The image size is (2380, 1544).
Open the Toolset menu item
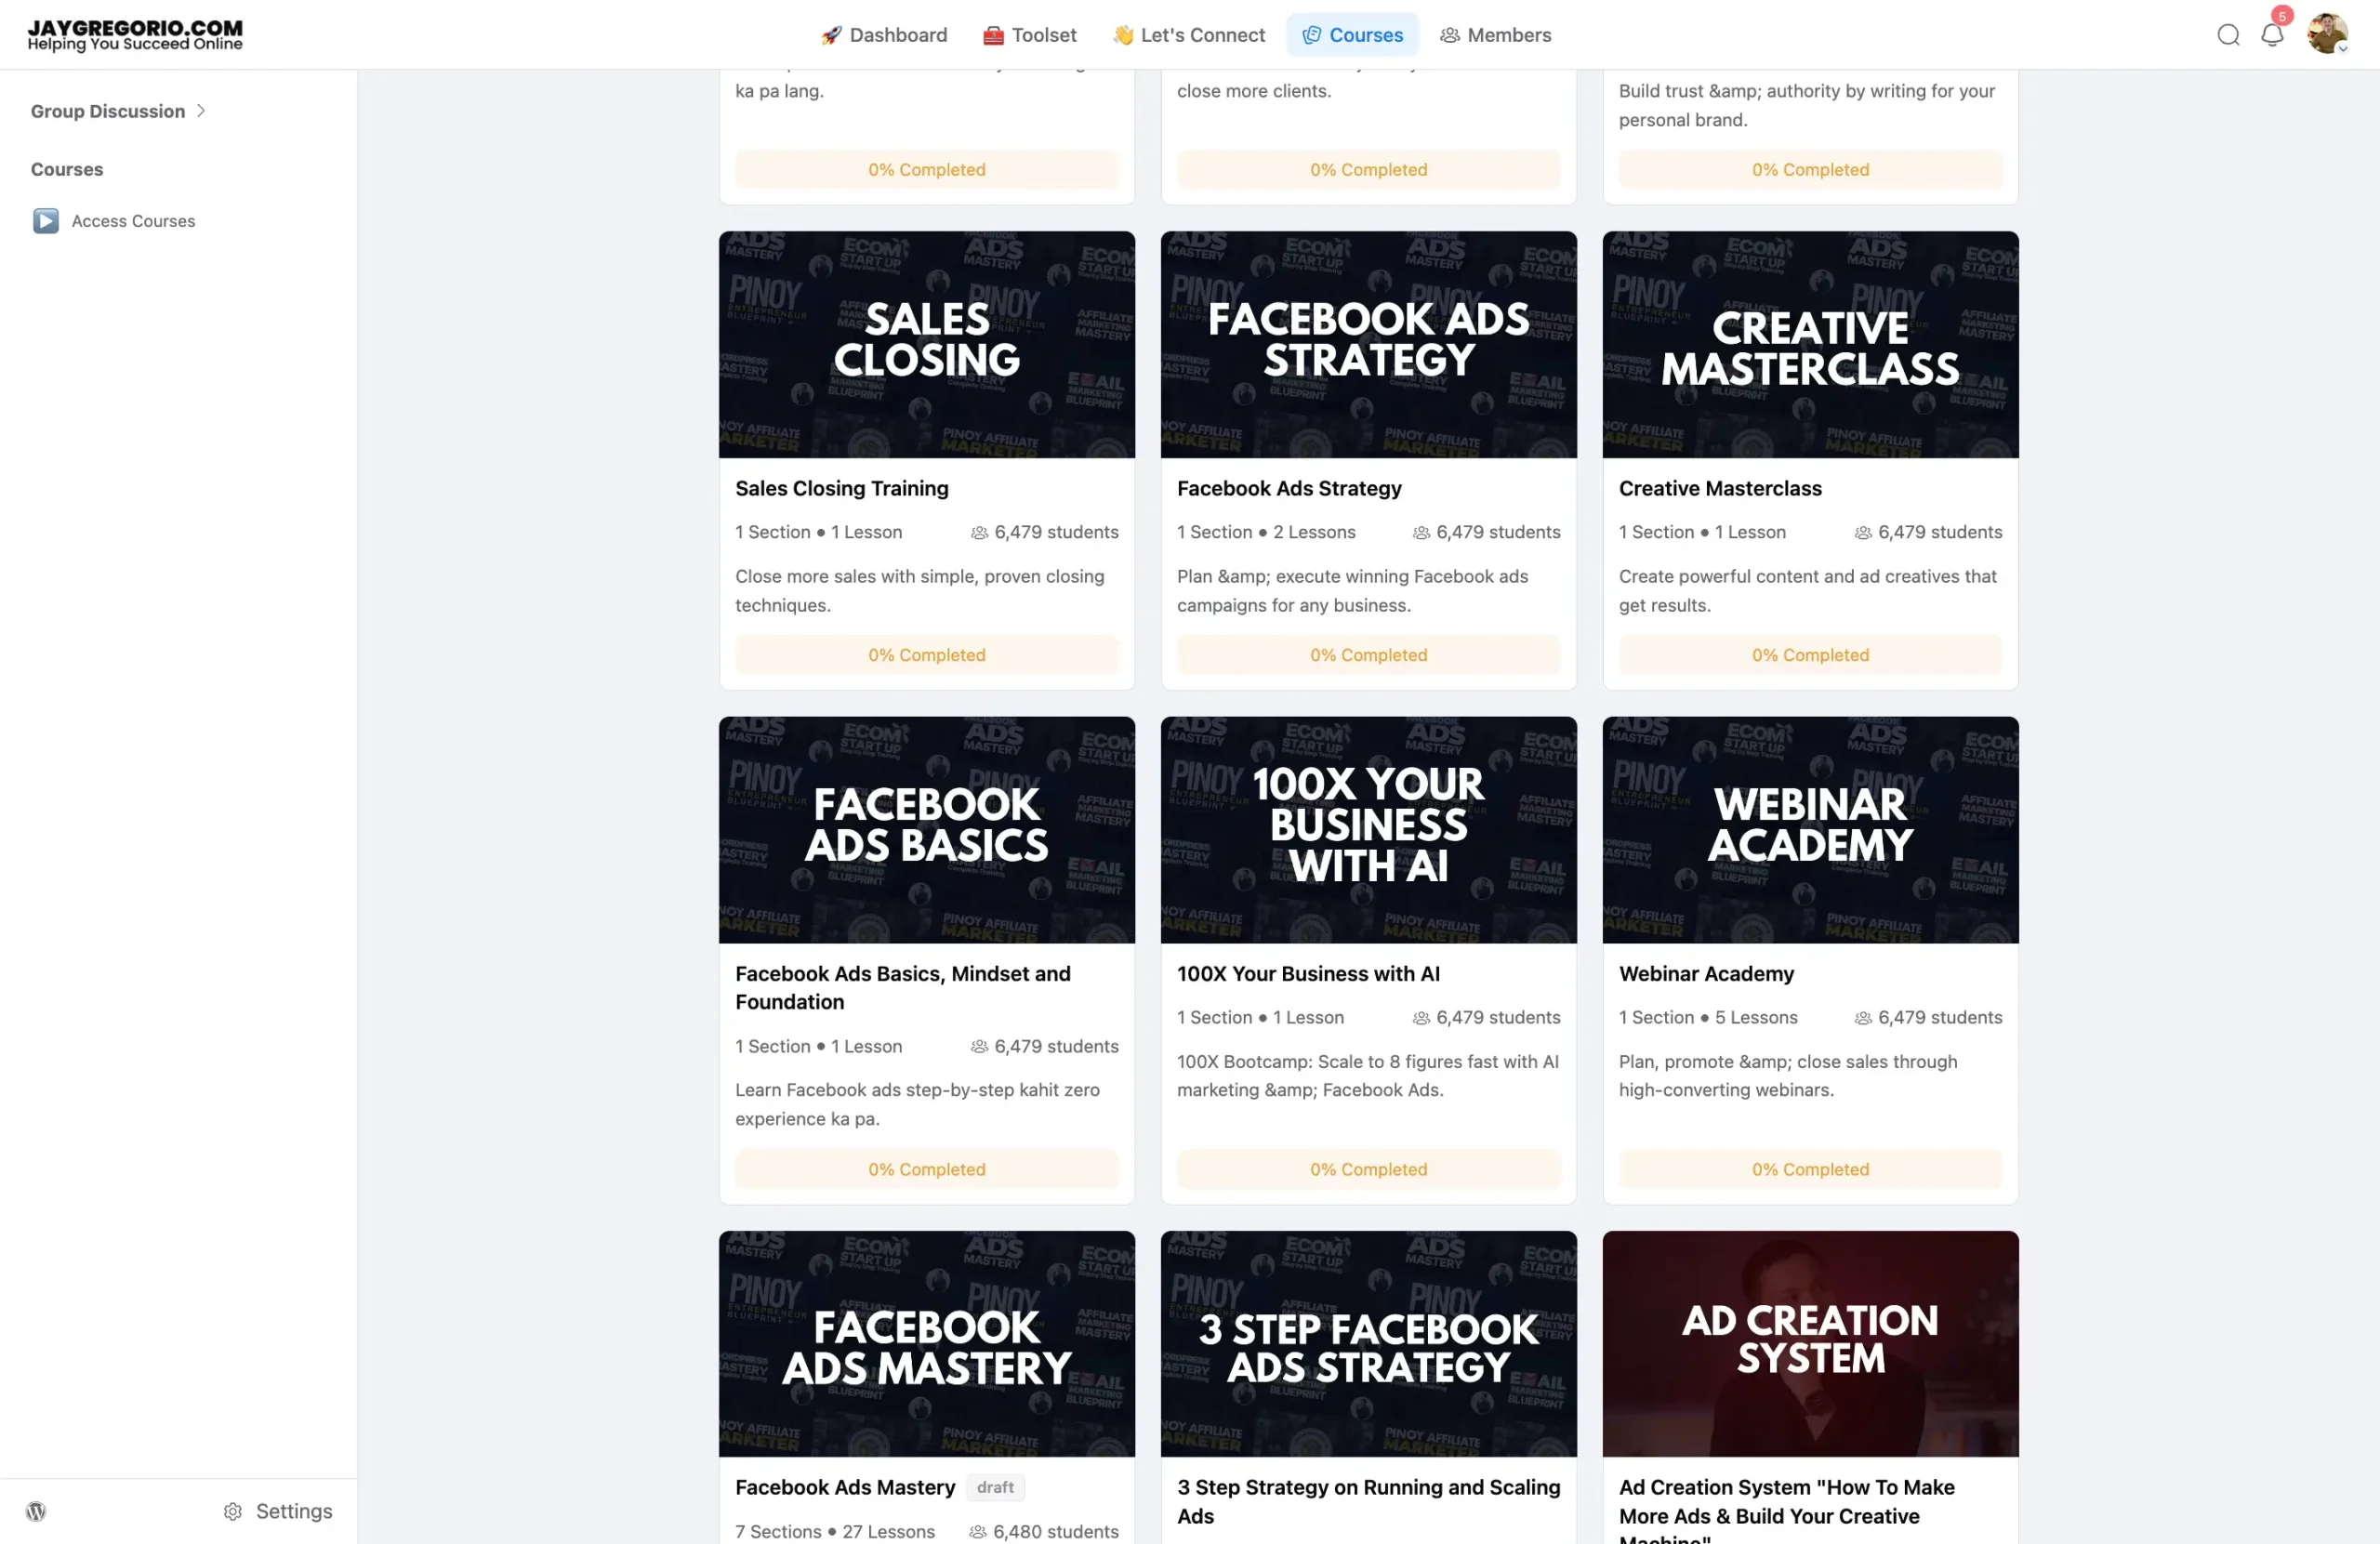click(1030, 35)
